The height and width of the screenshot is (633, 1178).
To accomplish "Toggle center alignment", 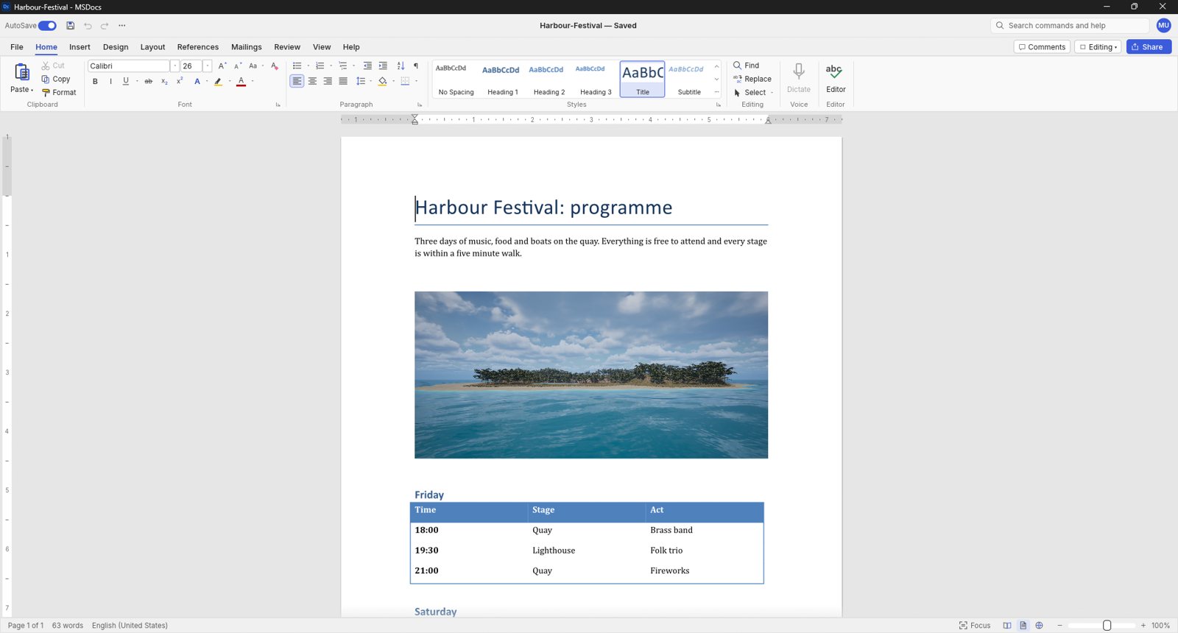I will (x=312, y=82).
